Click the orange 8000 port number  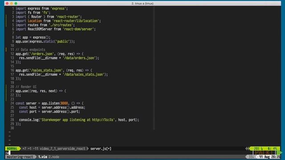point(64,103)
